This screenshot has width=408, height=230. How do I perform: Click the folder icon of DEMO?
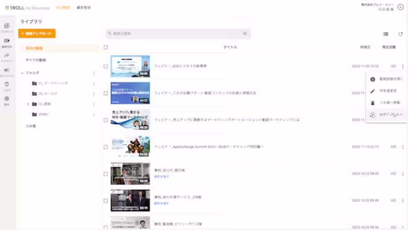coord(35,114)
